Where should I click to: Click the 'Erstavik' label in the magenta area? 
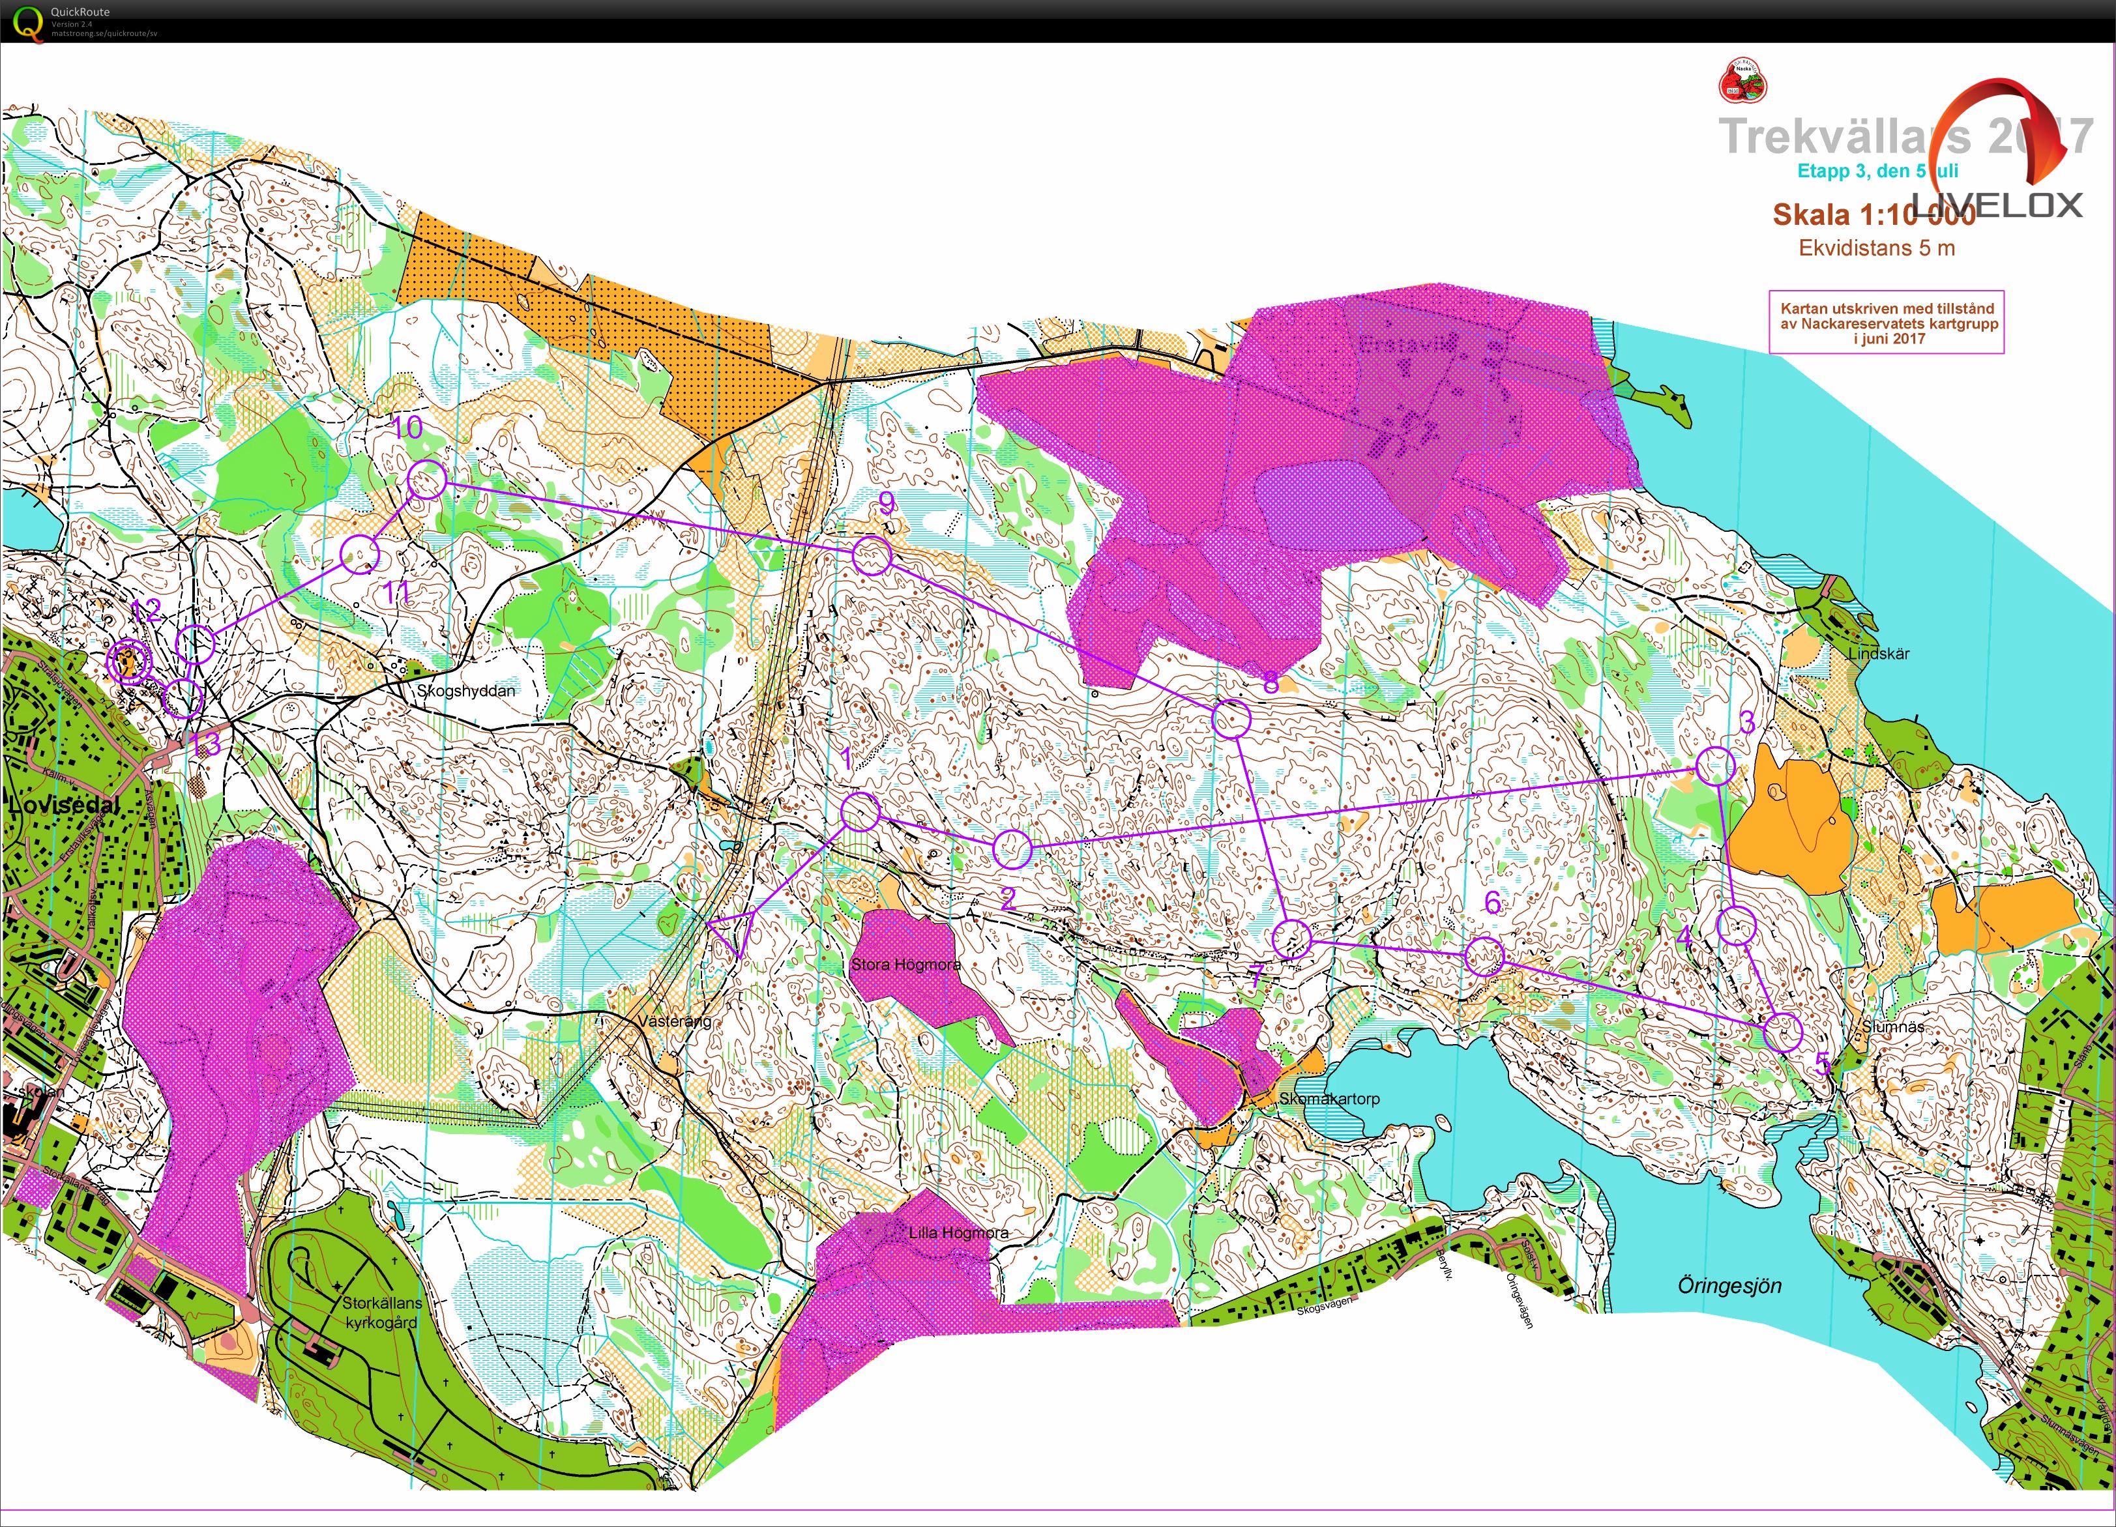[x=1407, y=344]
